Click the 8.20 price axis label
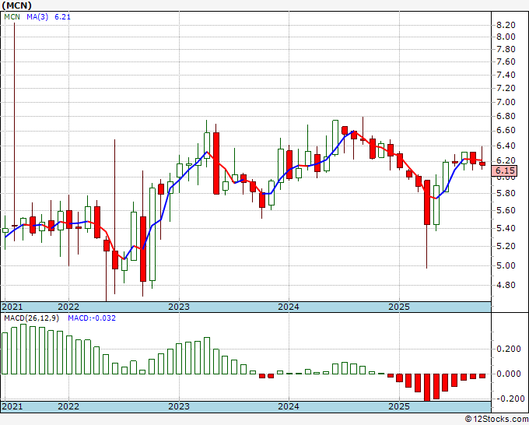Screen dimensions: 529x425 pos(506,25)
